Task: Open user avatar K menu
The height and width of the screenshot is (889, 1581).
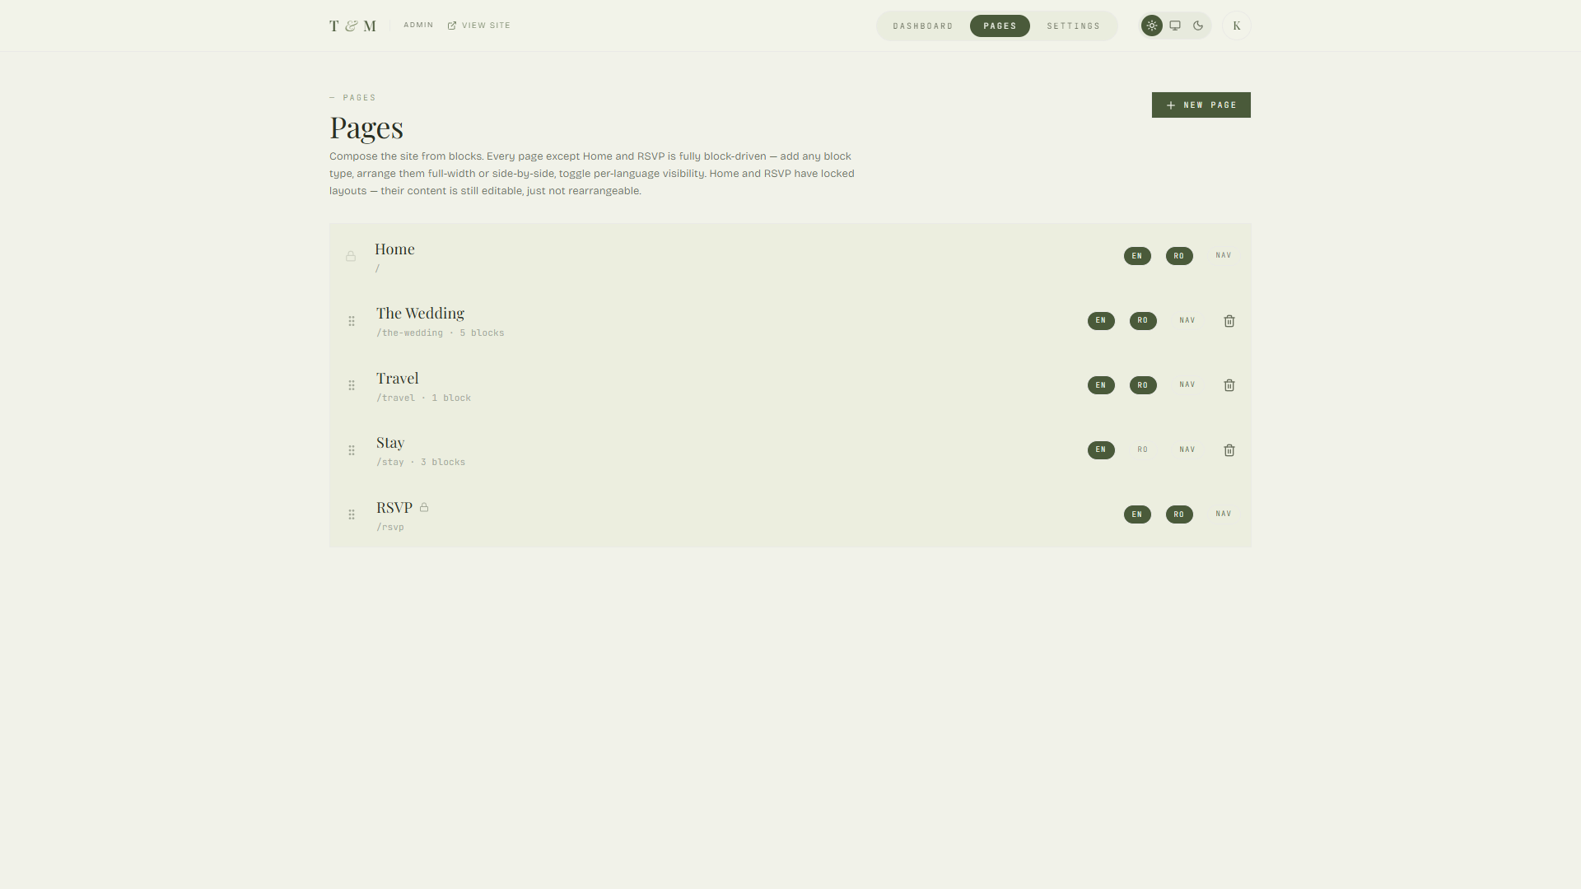Action: coord(1237,26)
